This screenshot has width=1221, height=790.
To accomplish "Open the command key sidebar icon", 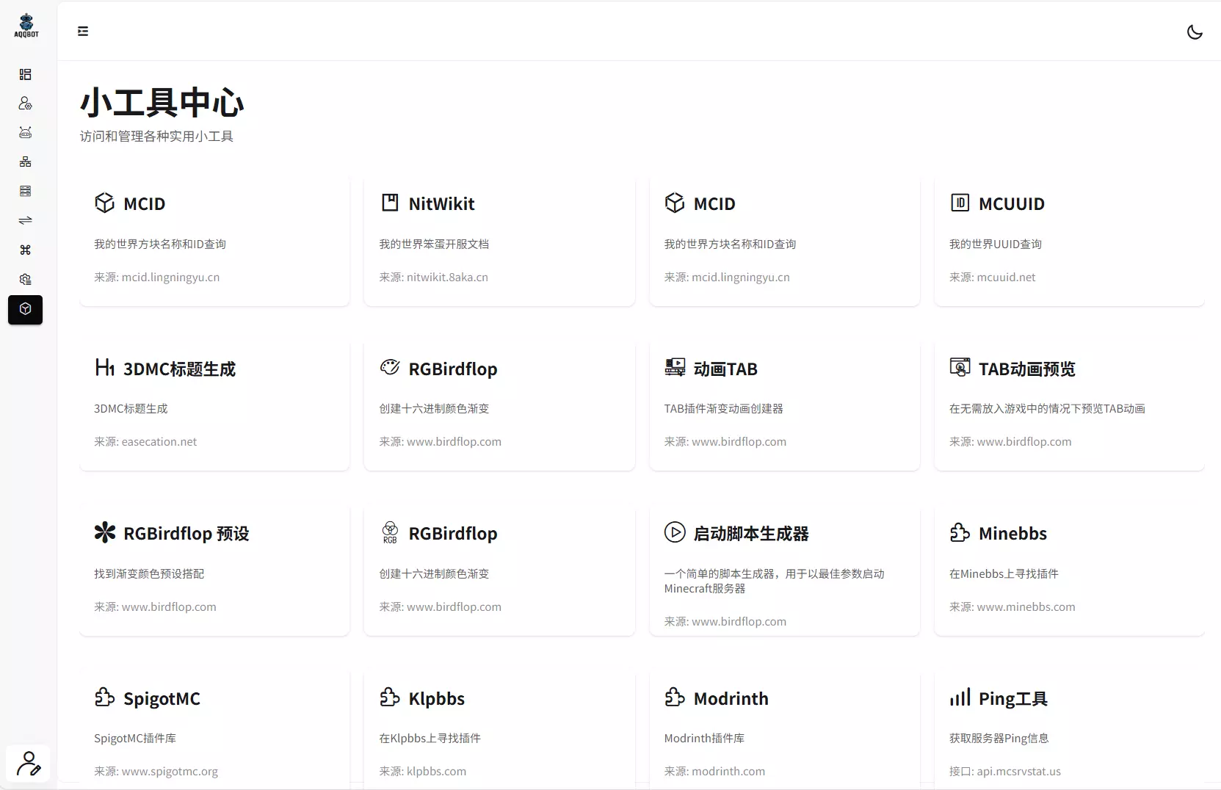I will (25, 250).
